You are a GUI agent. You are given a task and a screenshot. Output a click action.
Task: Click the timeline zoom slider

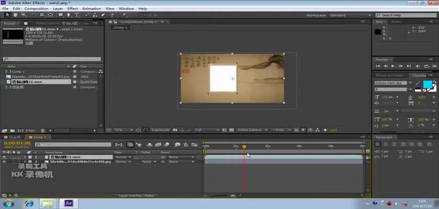(220, 195)
